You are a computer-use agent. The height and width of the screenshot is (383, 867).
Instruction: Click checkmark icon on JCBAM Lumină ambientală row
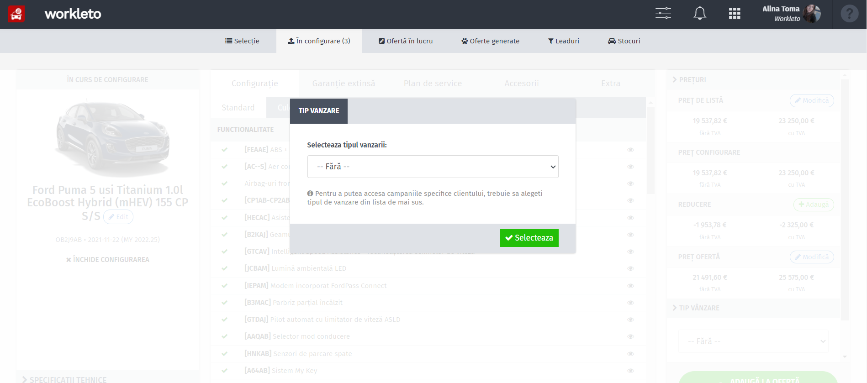[224, 268]
